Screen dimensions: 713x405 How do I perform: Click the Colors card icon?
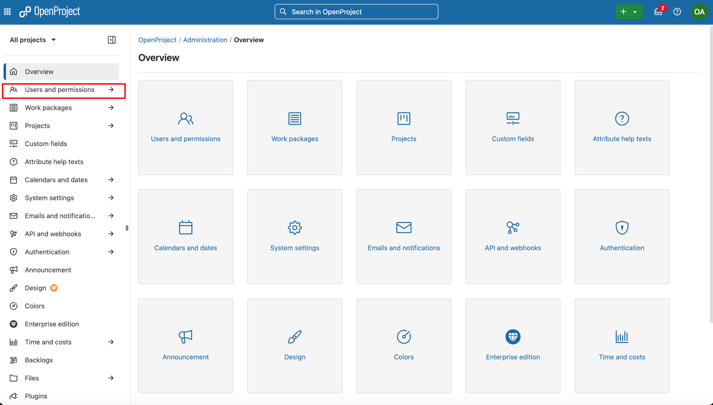tap(404, 337)
